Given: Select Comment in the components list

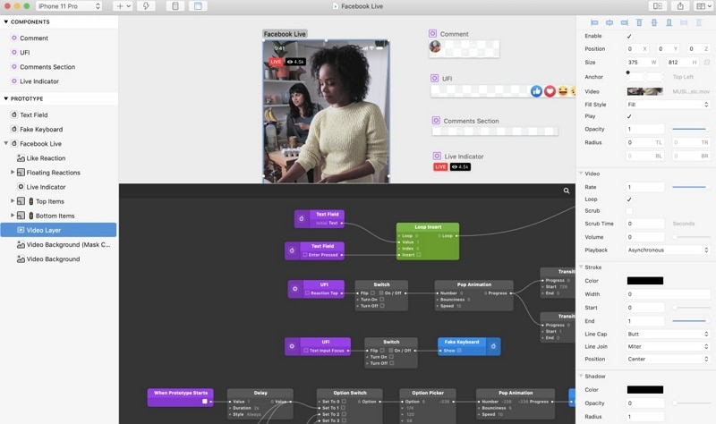Looking at the screenshot, I should pyautogui.click(x=34, y=38).
